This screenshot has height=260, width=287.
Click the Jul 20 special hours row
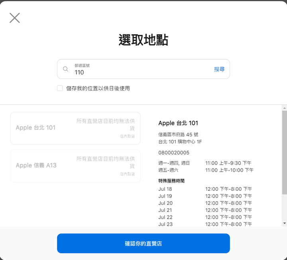tap(205, 203)
